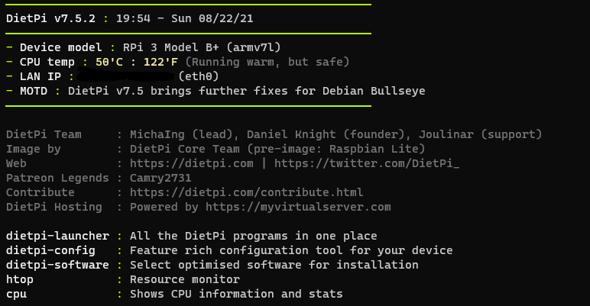
Task: Click the eth0 interface label
Action: coord(198,76)
